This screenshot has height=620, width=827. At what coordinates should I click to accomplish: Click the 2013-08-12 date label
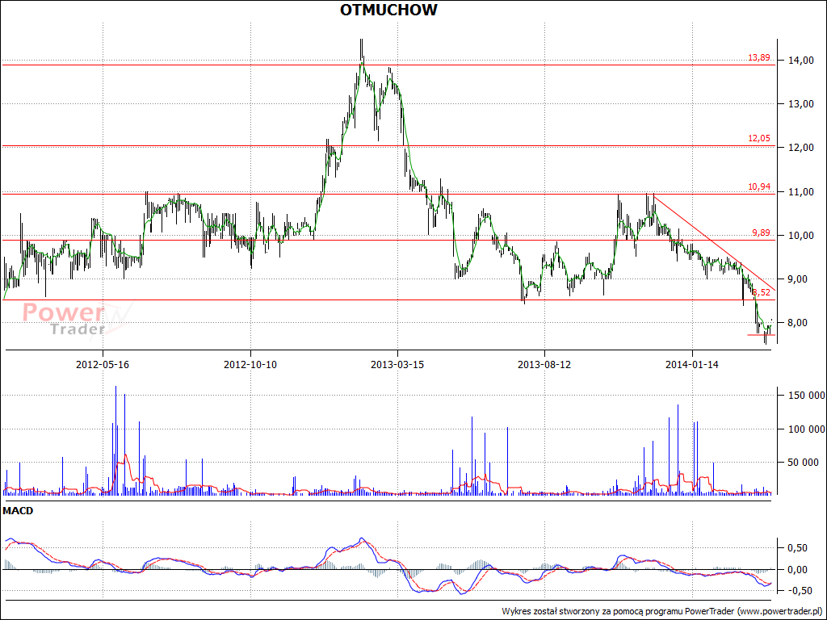[x=544, y=364]
